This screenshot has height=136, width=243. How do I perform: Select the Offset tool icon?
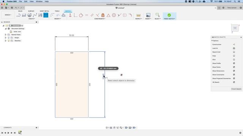tap(63, 15)
